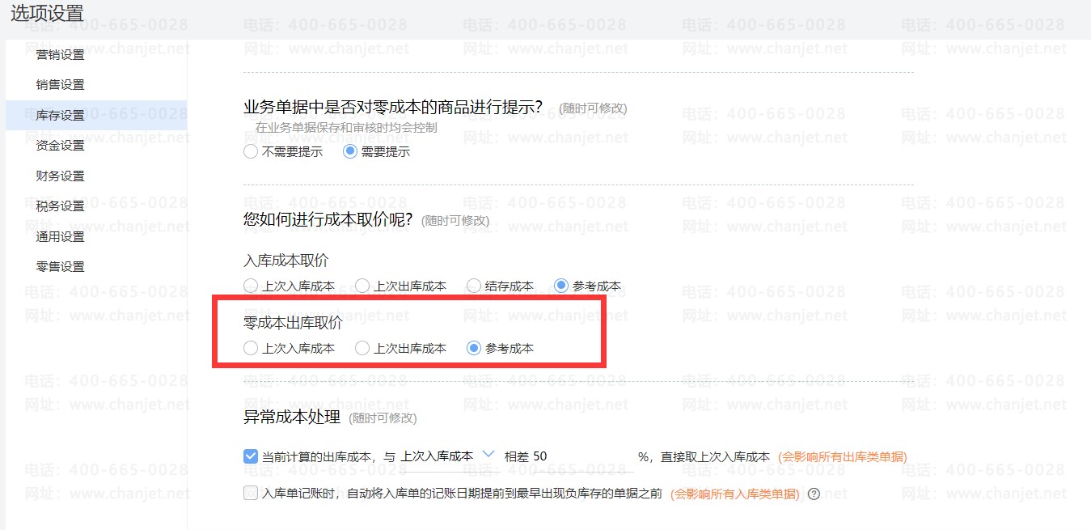This screenshot has height=530, width=1091.
Task: Switch to 税务设置
Action: pos(61,206)
